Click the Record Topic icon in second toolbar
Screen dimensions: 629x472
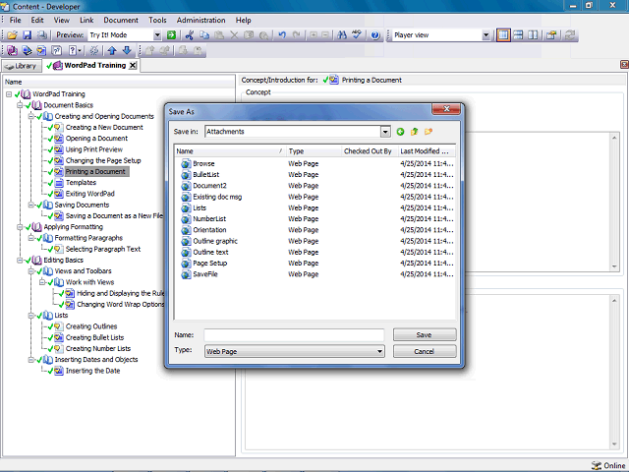pyautogui.click(x=41, y=50)
